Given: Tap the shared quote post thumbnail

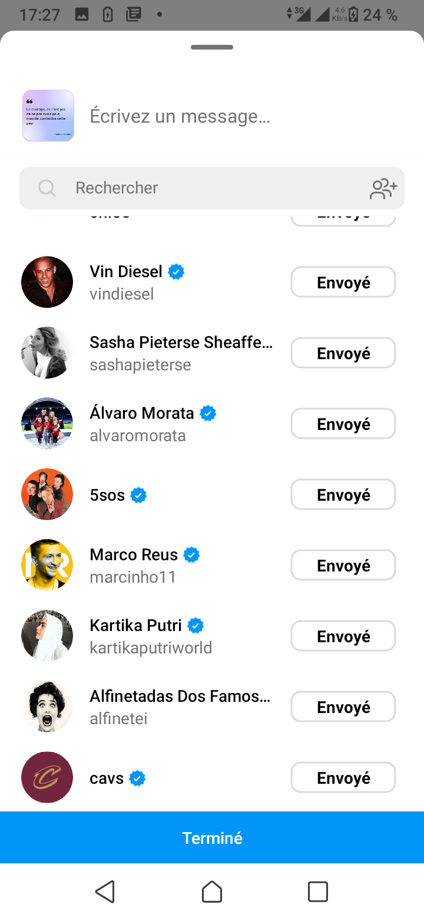Looking at the screenshot, I should click(x=48, y=116).
